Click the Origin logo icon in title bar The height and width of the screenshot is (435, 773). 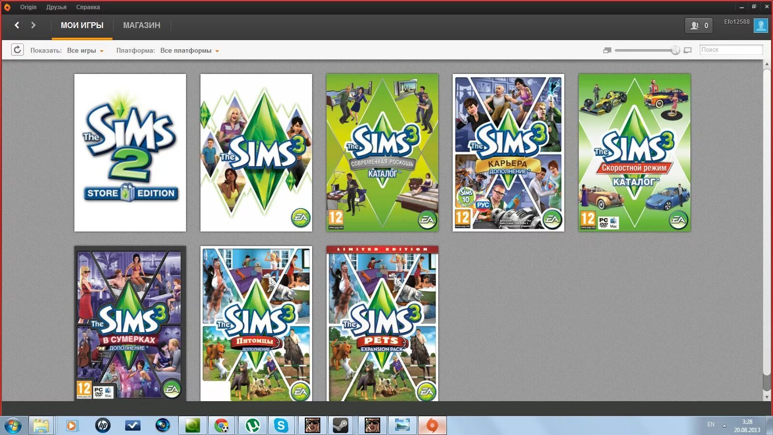tap(7, 7)
